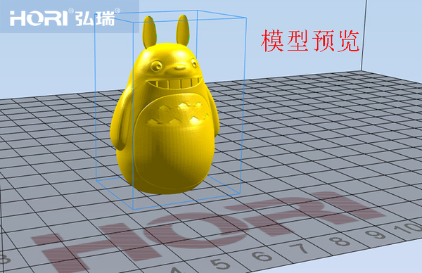Click the model's nose
The width and height of the screenshot is (422, 273).
click(x=180, y=67)
